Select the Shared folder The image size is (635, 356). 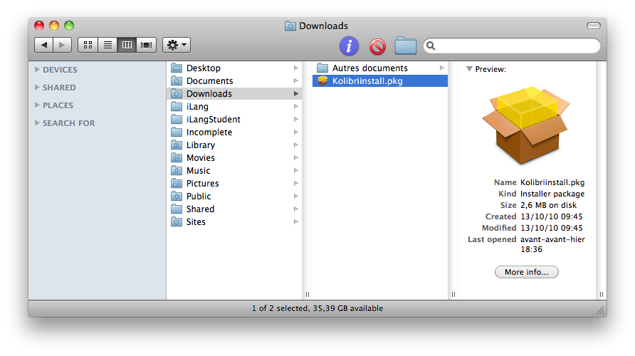(x=234, y=209)
